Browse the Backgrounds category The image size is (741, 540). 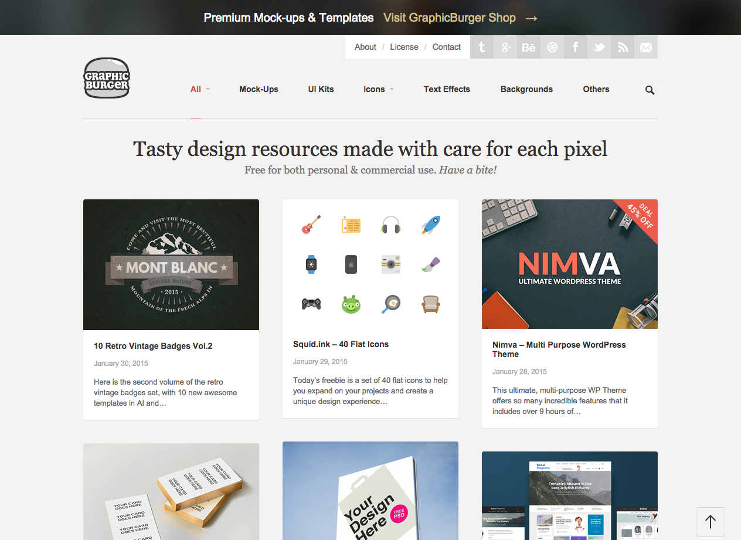(526, 89)
